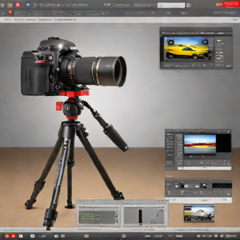Click the first red icon in the bottom taskbar
Viewport: 240px width, 240px height.
point(7,236)
